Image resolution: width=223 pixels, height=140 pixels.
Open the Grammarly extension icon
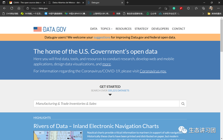174,8
